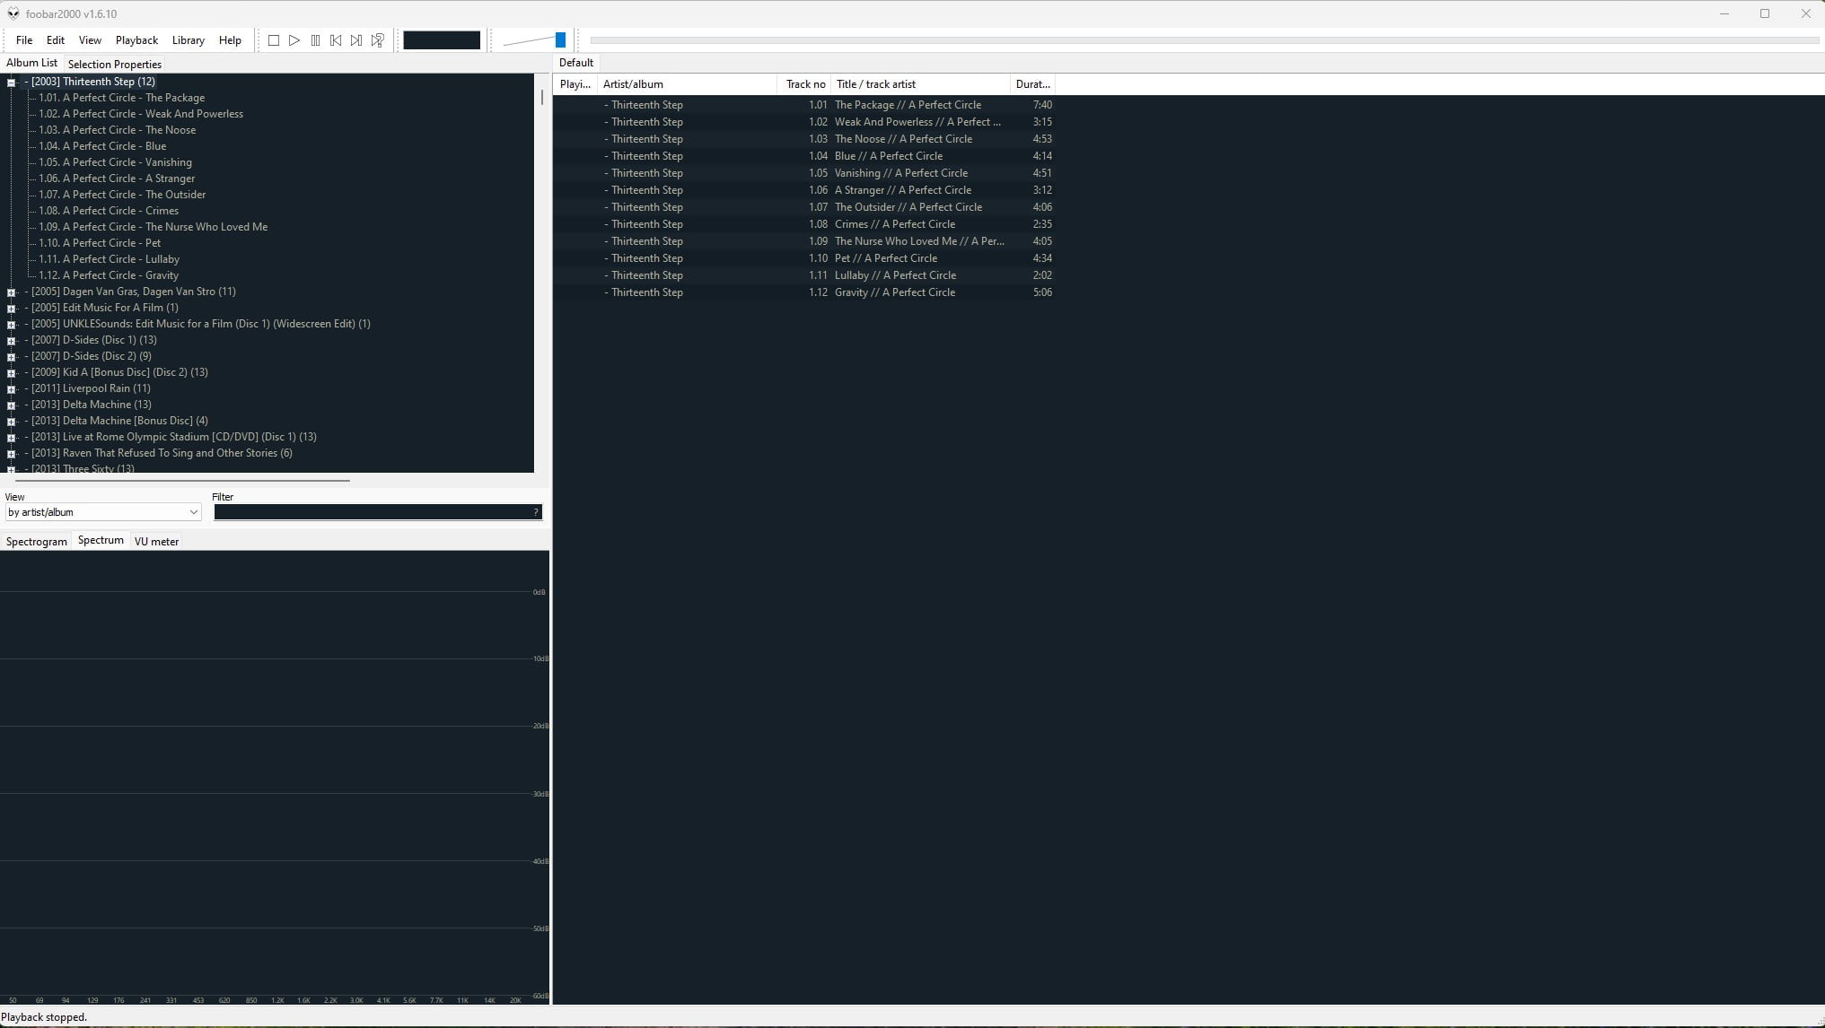1825x1028 pixels.
Task: Sort by Track no column header
Action: (x=804, y=84)
